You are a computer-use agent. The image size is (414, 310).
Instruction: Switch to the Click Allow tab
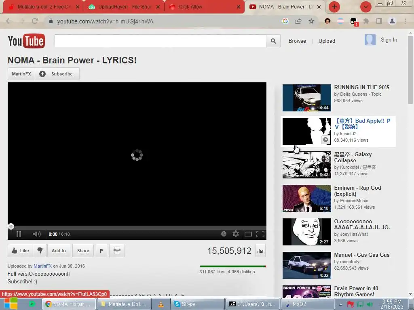[205, 7]
